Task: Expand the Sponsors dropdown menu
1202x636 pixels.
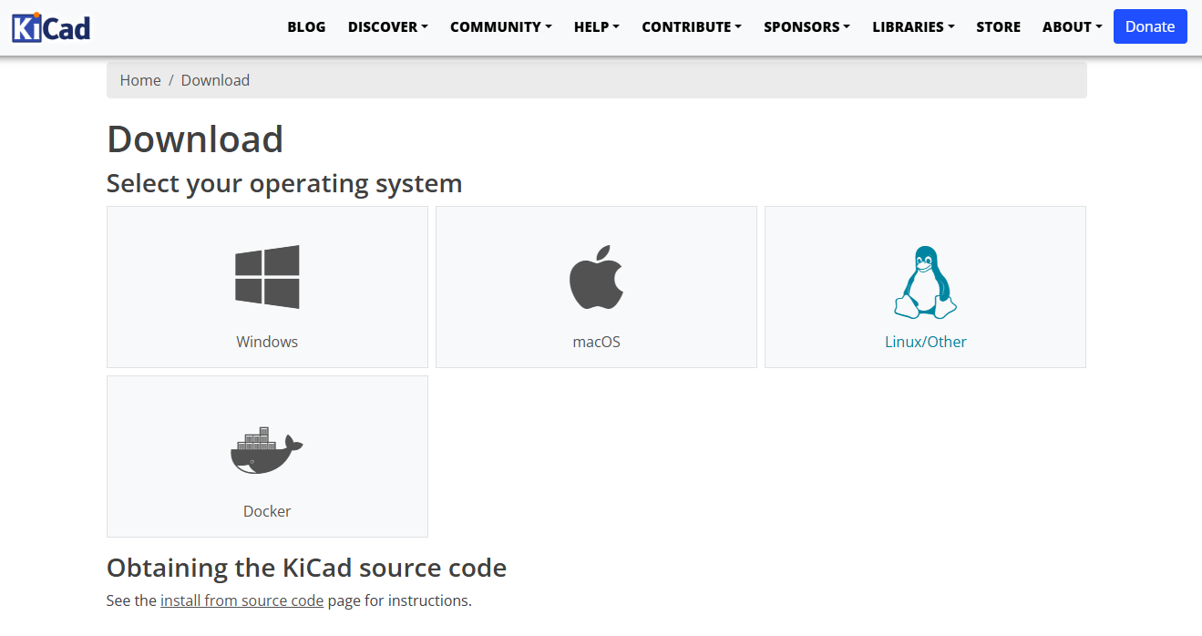Action: pyautogui.click(x=806, y=26)
